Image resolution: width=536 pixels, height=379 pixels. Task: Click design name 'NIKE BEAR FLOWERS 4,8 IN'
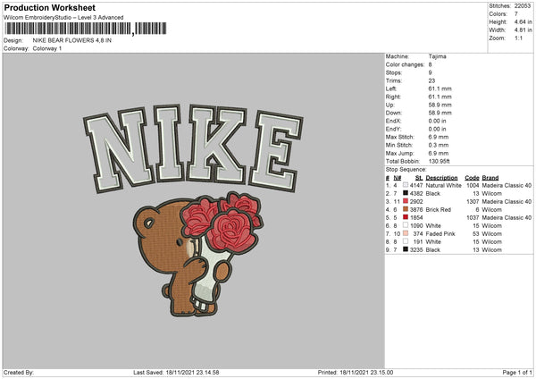point(71,40)
